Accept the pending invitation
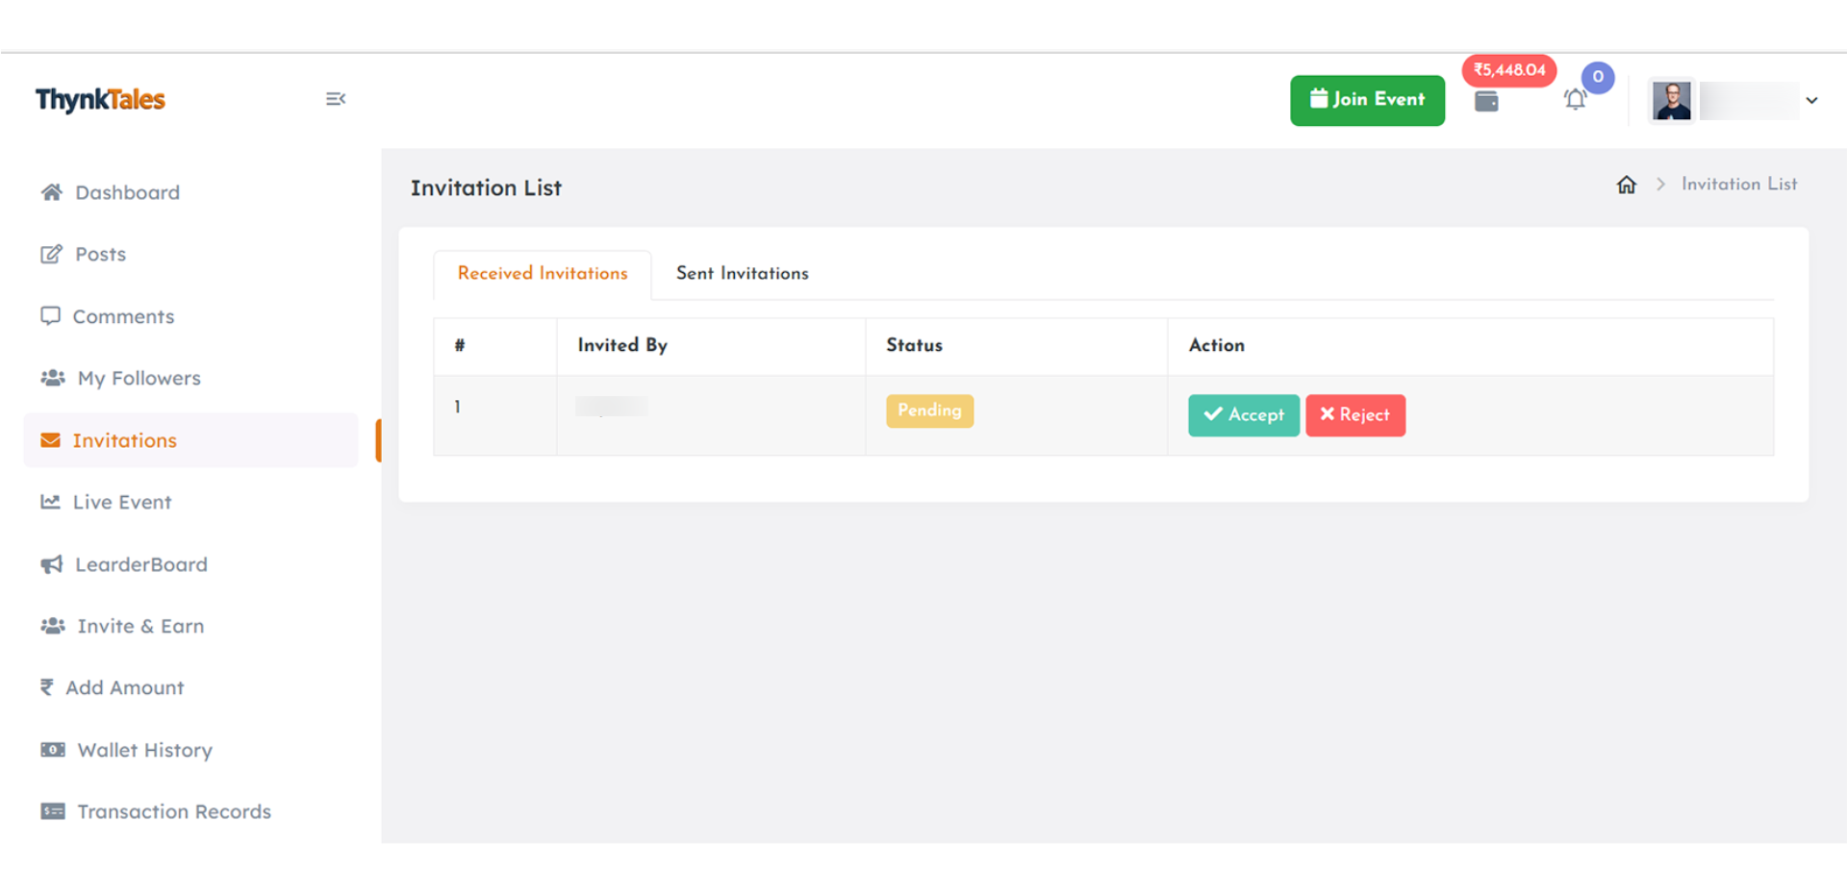Image resolution: width=1847 pixels, height=896 pixels. coord(1243,415)
